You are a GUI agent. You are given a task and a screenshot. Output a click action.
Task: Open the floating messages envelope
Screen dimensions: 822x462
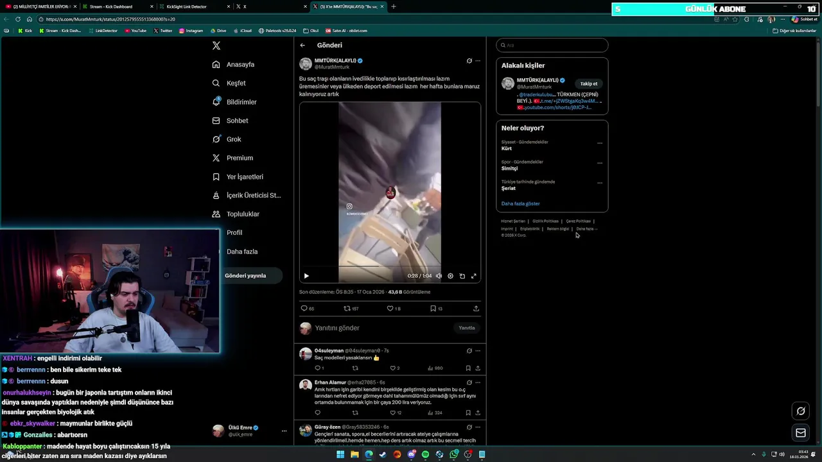point(801,433)
